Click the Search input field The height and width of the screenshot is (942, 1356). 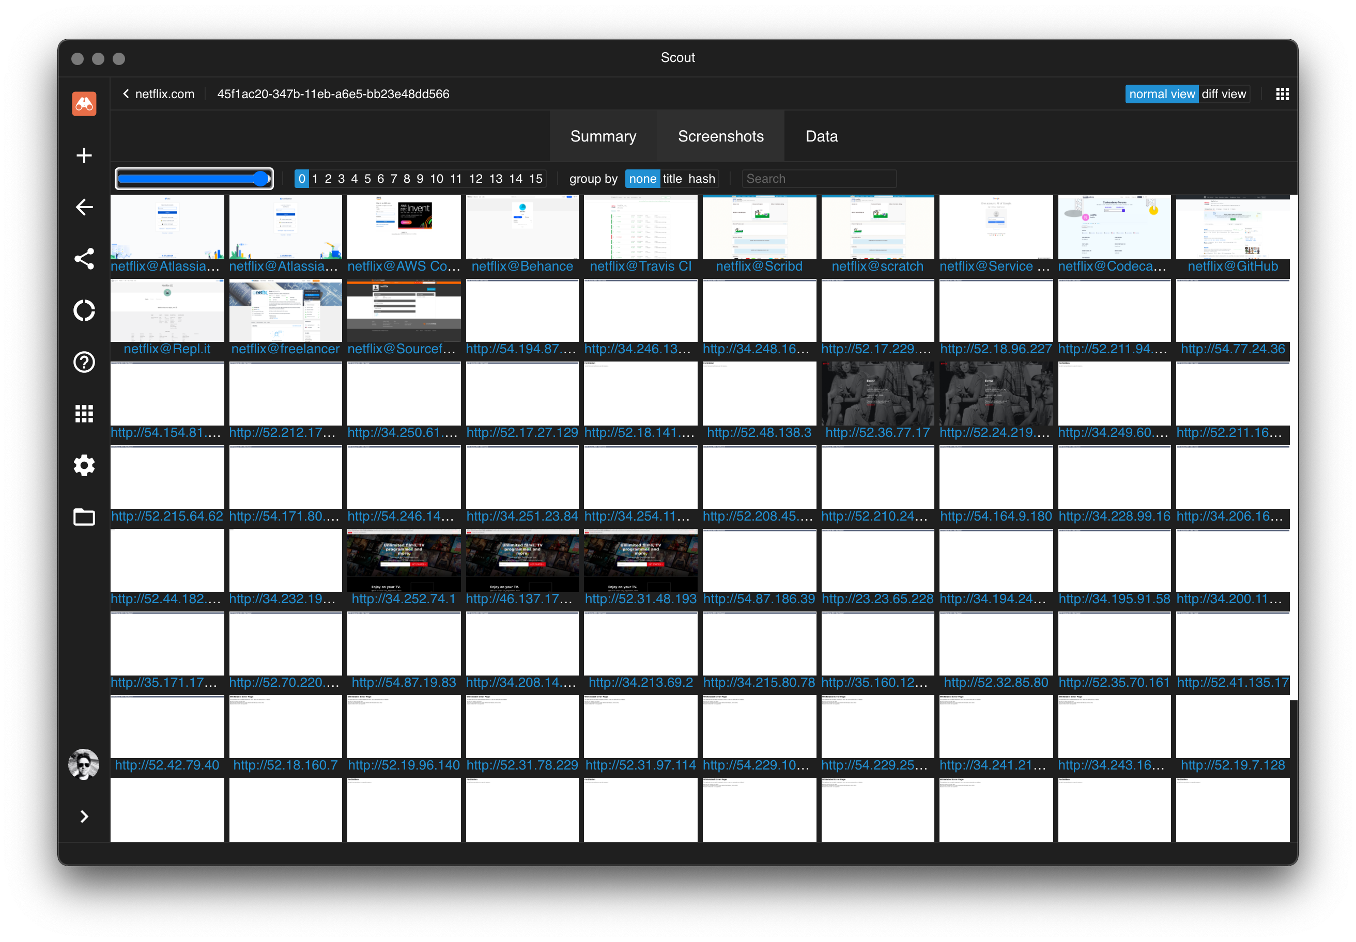click(819, 179)
